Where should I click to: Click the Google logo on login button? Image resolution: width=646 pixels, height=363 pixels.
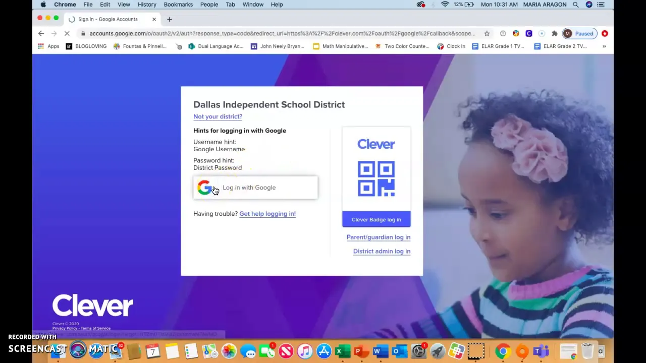pos(204,188)
